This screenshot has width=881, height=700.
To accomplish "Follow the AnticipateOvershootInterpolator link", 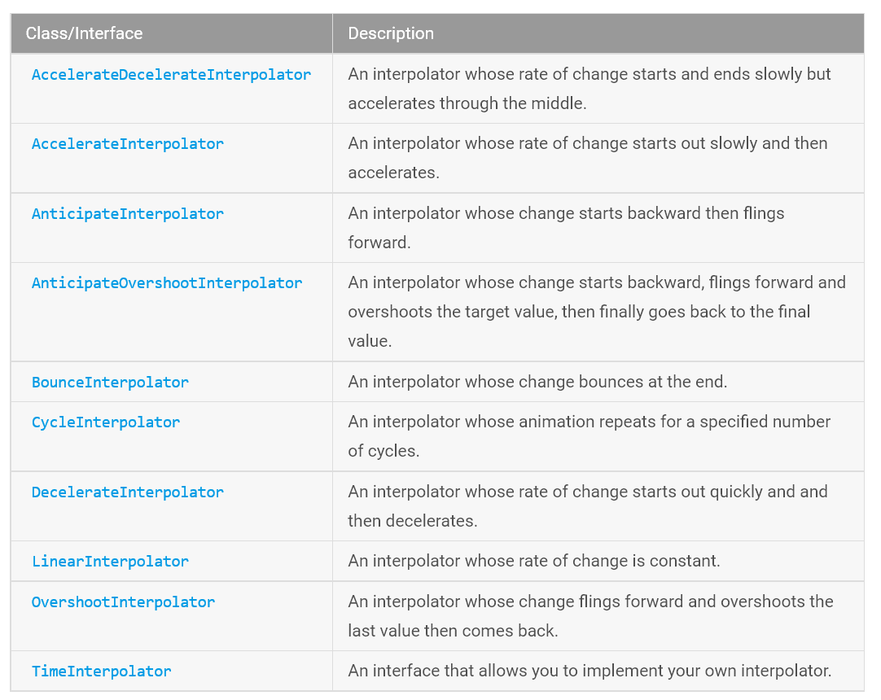I will pyautogui.click(x=167, y=283).
